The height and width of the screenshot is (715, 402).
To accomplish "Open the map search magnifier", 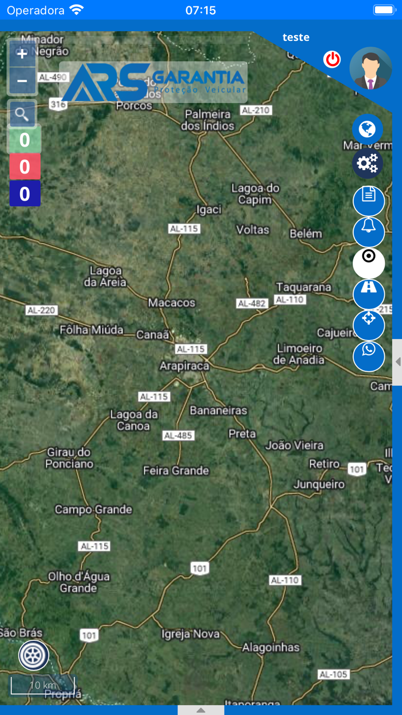I will point(22,114).
